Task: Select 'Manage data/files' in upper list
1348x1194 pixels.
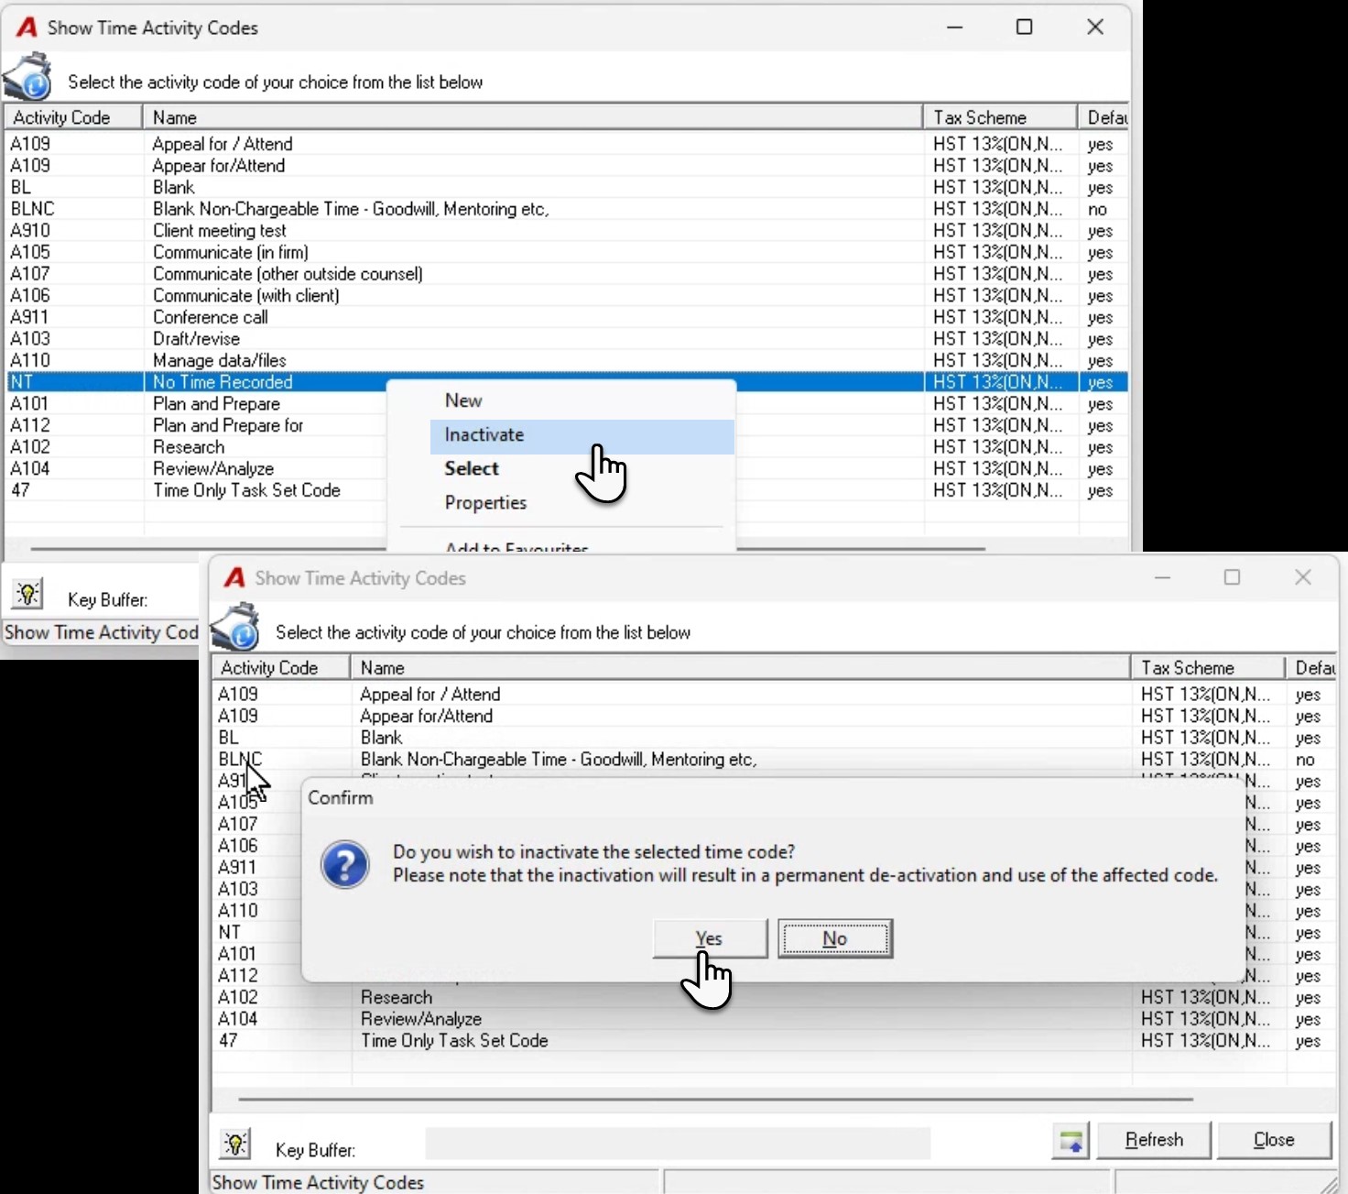Action: click(567, 360)
